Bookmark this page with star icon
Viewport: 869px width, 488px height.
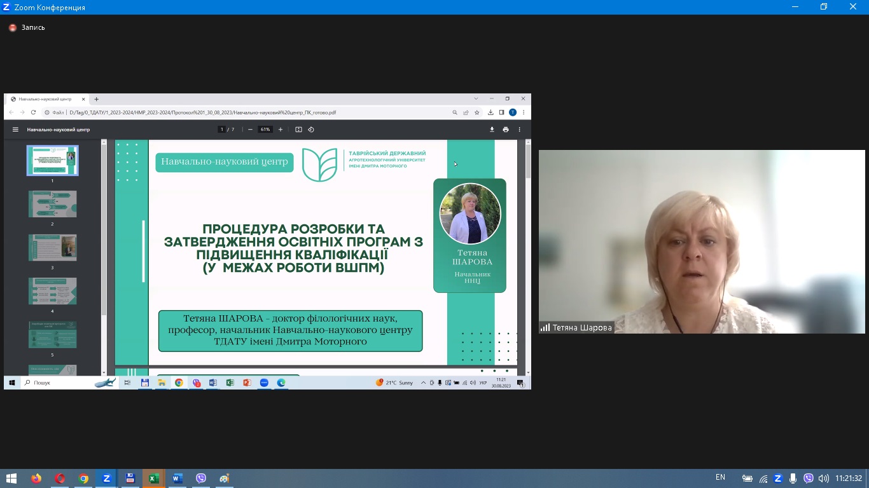(x=477, y=112)
